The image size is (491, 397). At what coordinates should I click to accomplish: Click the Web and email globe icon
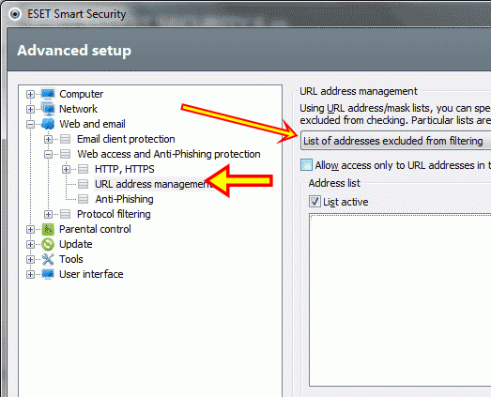click(x=48, y=124)
